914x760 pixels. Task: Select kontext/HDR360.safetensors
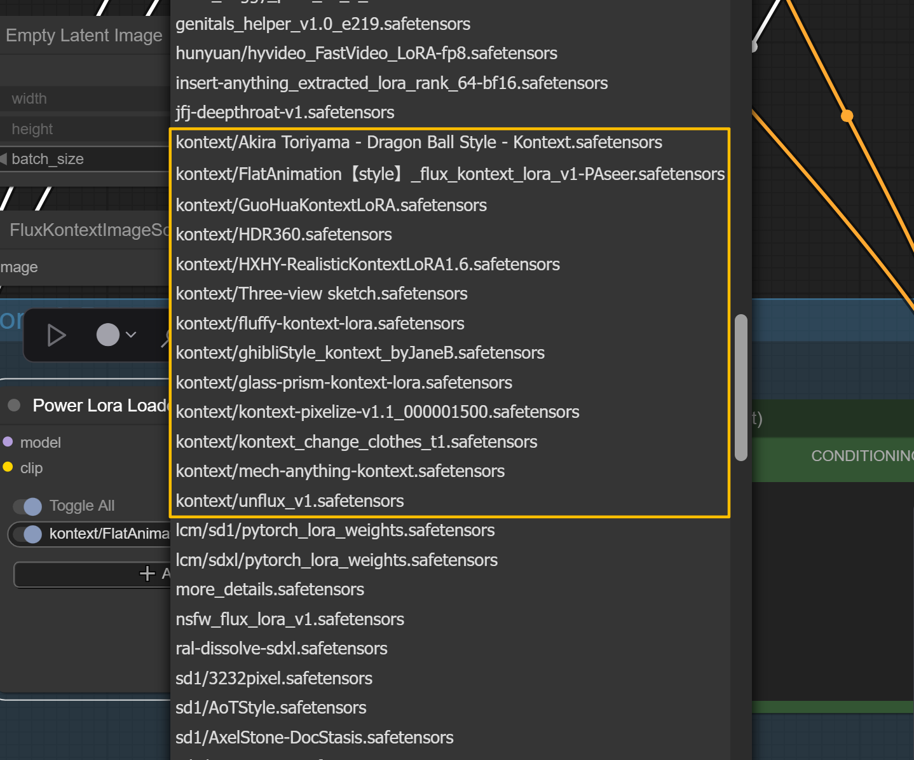pyautogui.click(x=450, y=235)
